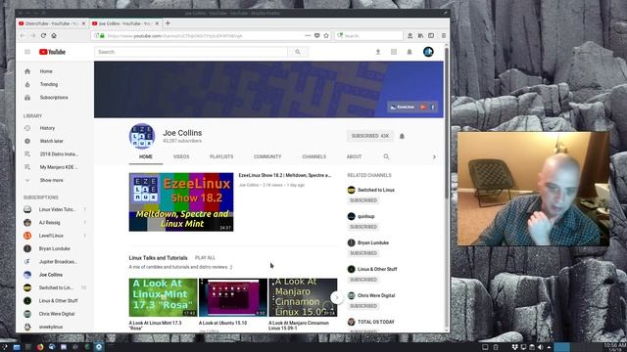Click Subscribed button under quidsup
The image size is (627, 352).
(363, 227)
